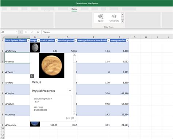The width and height of the screenshot is (173, 139).
Task: Select row 10 header
Action: click(2, 128)
